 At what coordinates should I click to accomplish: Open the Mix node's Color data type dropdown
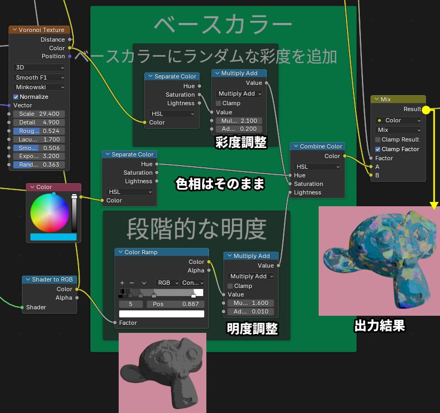point(398,120)
